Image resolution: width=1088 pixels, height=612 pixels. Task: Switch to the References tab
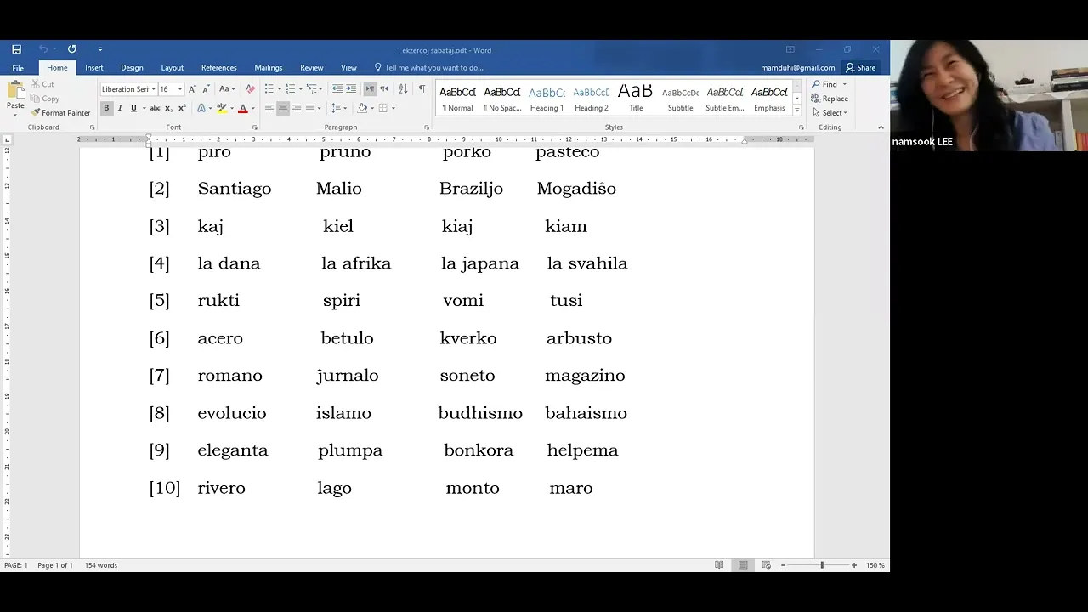click(219, 68)
